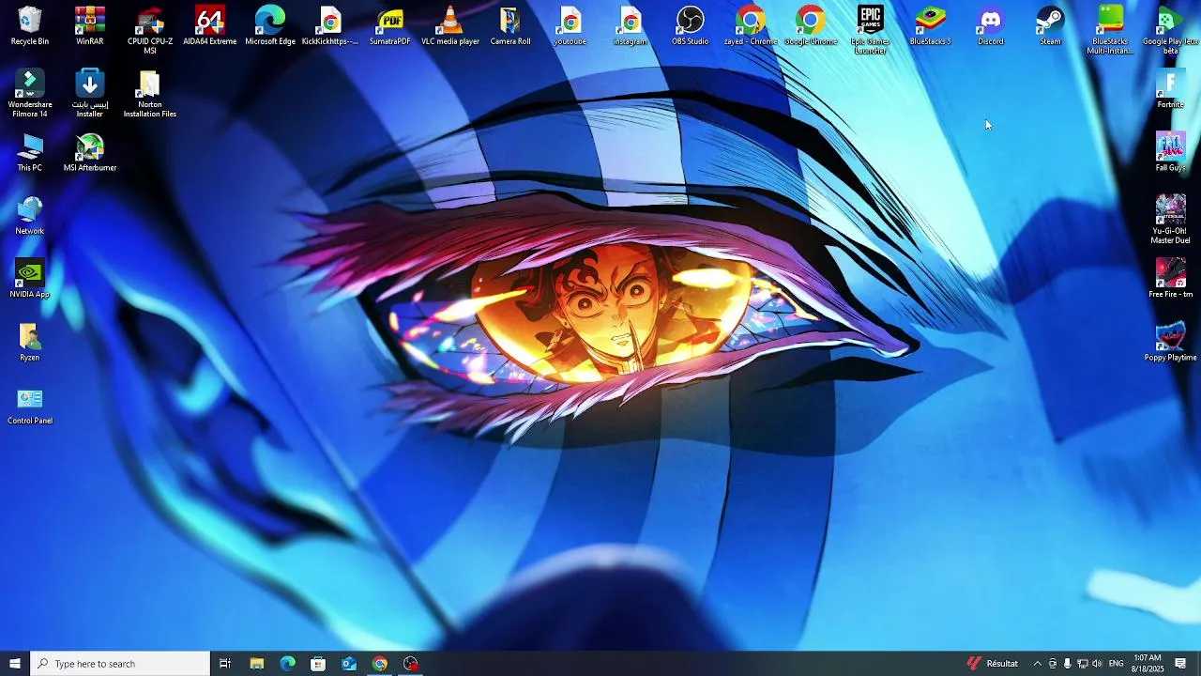Launch Microsoft Edge from the taskbar
Screen dimensions: 1201x676
(287, 664)
